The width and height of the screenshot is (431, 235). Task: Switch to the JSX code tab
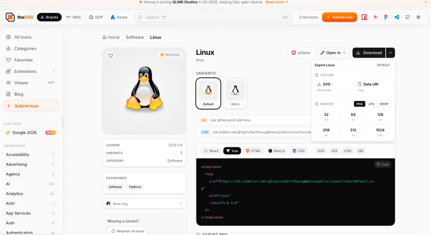[334, 151]
